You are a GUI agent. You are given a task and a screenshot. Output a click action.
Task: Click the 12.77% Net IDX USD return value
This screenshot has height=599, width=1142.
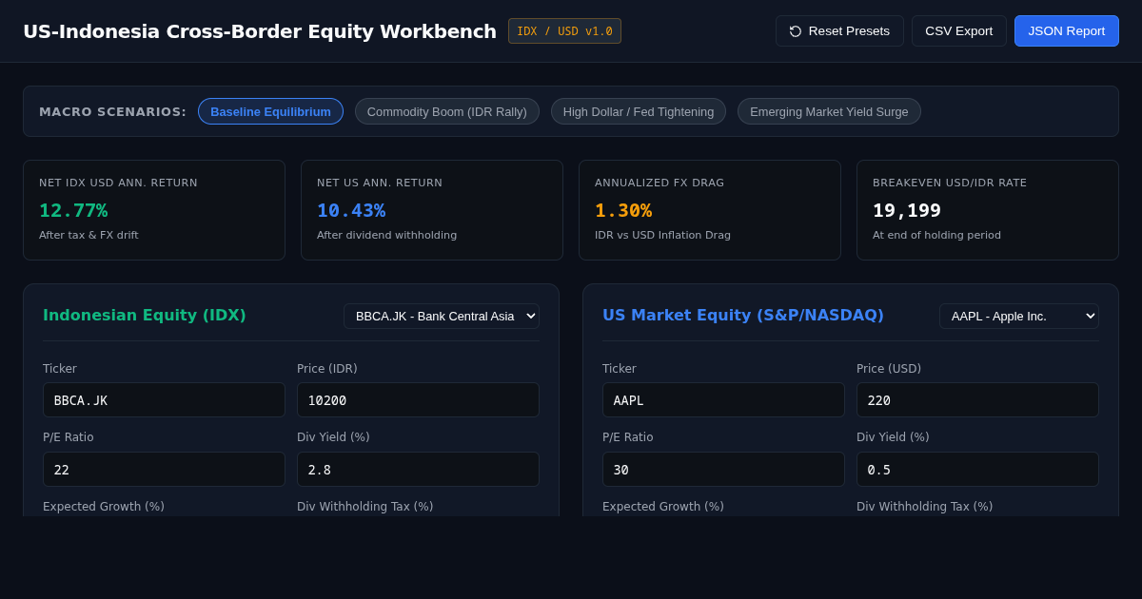tap(73, 210)
